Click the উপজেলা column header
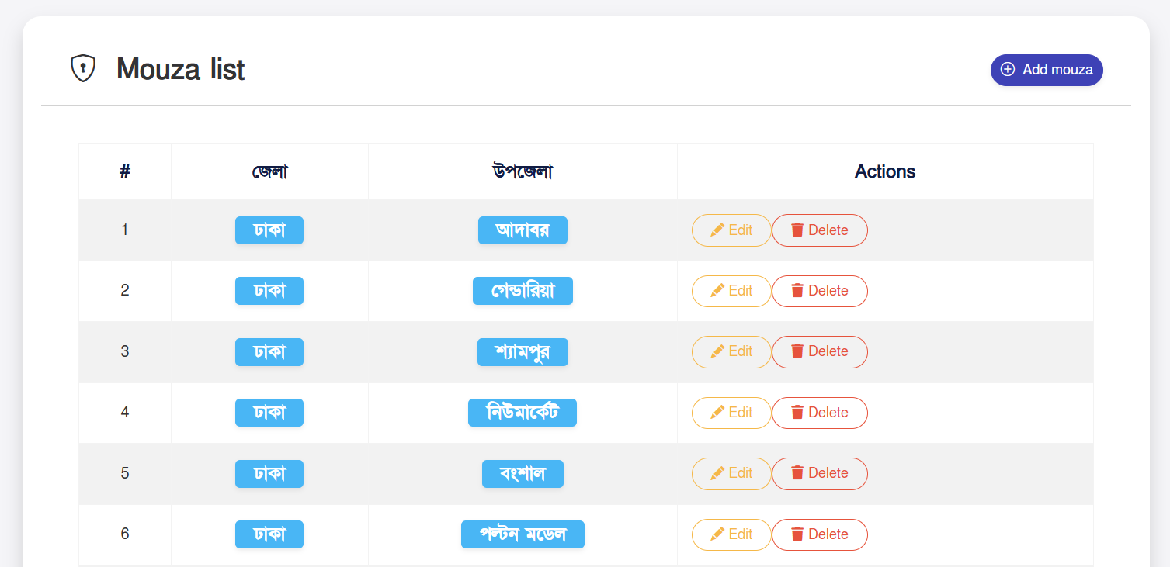This screenshot has height=567, width=1170. point(523,171)
